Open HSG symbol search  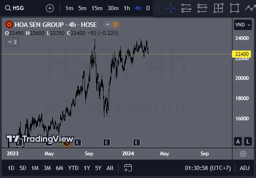[14, 8]
